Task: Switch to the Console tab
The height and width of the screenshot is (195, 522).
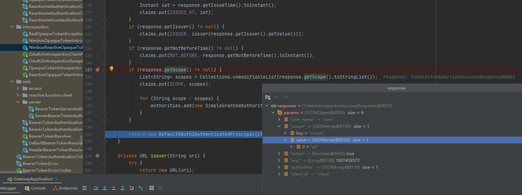Action: coord(35,188)
